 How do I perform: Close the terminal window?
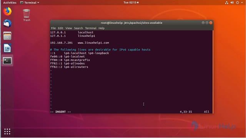coord(211,23)
